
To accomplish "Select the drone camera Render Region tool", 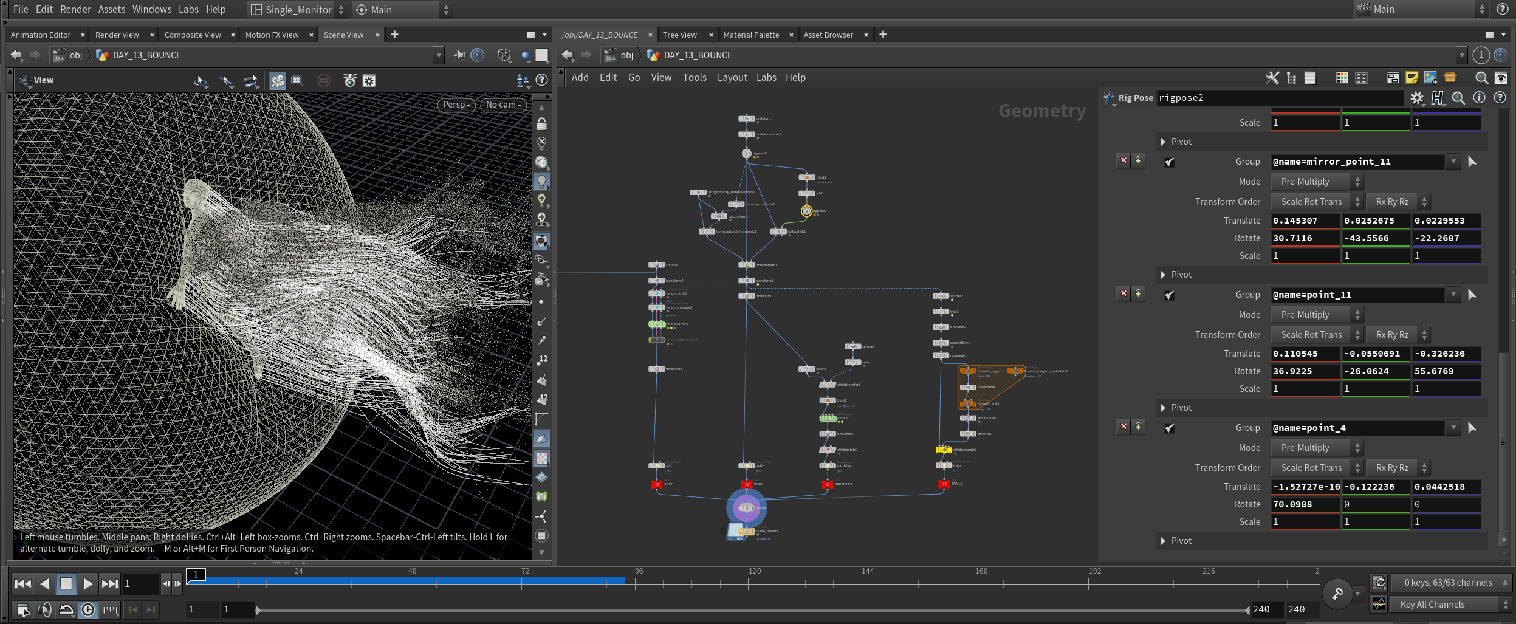I will 350,80.
